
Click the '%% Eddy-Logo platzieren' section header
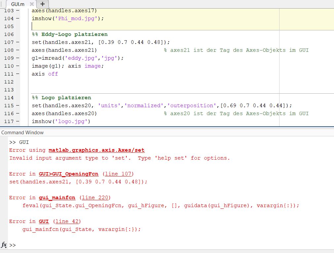(x=69, y=34)
